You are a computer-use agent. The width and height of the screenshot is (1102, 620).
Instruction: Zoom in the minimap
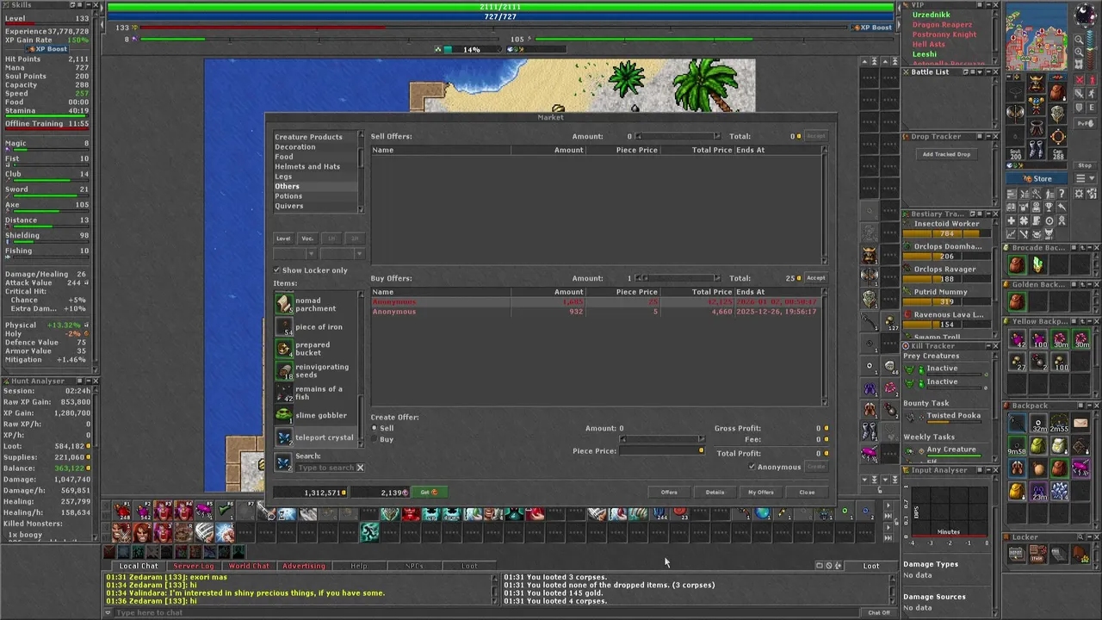(1079, 52)
